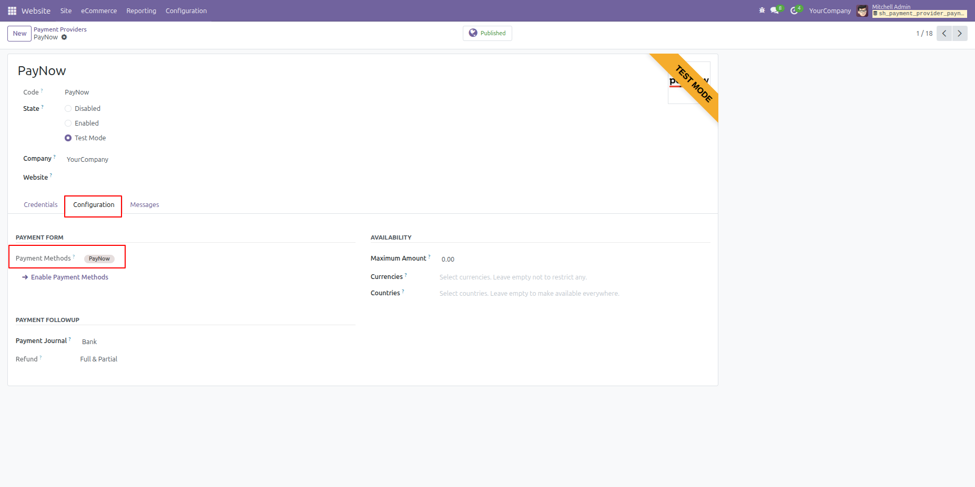Open the gear actions menu beside PayNow
Image resolution: width=975 pixels, height=487 pixels.
64,37
